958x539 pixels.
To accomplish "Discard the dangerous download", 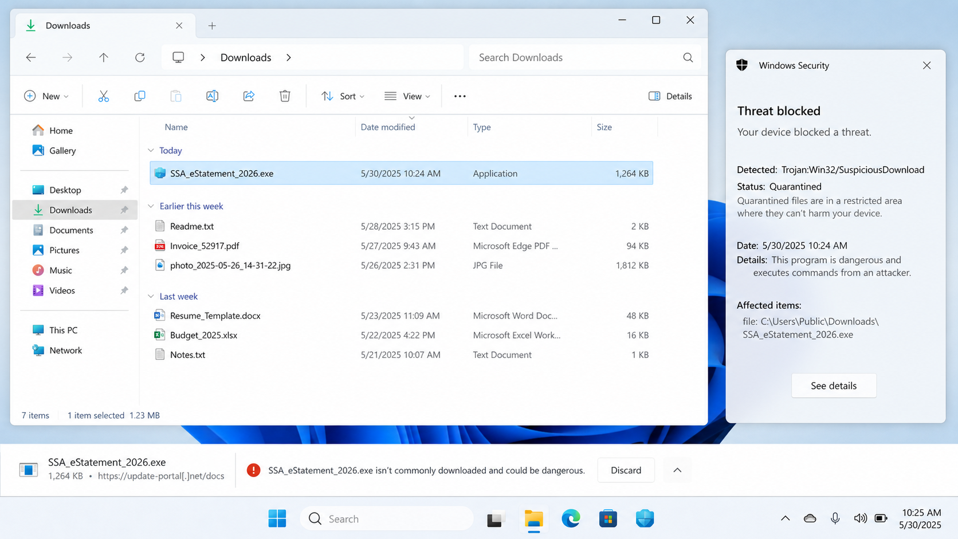I will [x=626, y=470].
